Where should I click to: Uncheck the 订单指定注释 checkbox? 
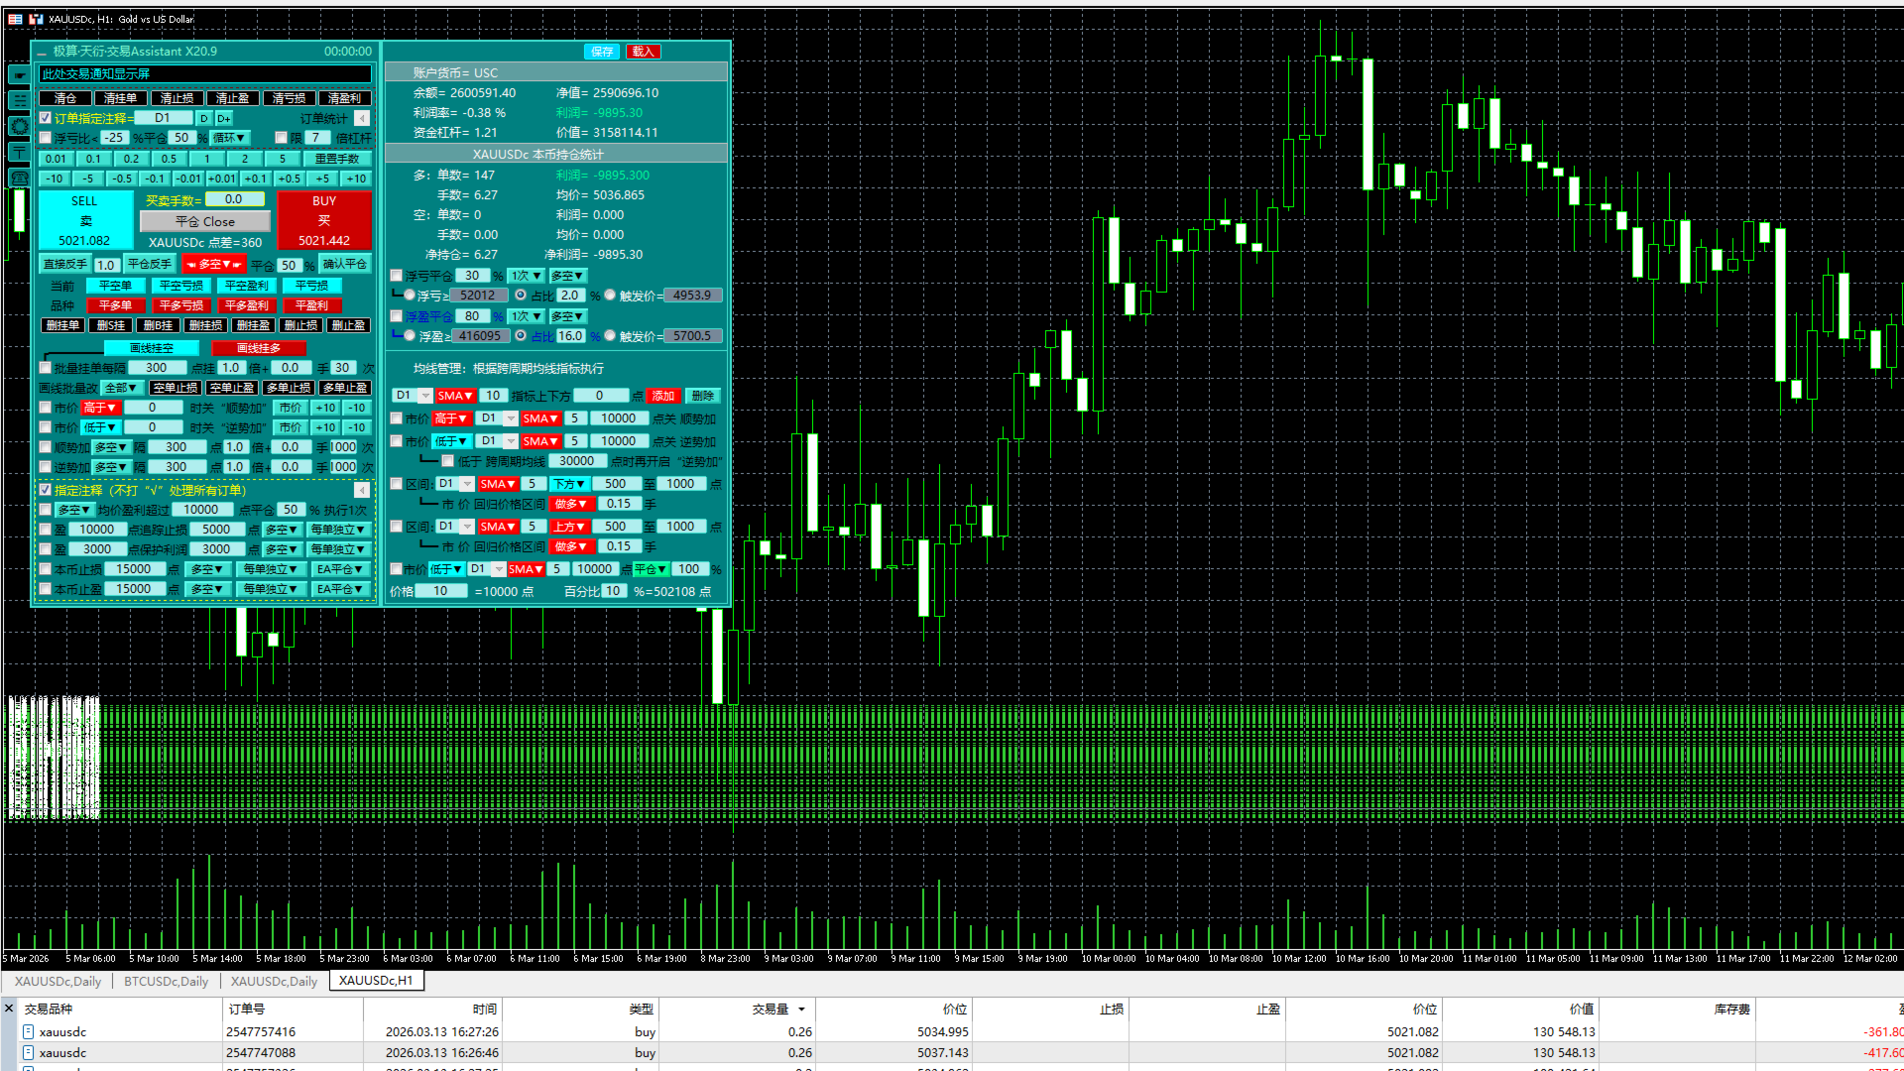pos(46,118)
